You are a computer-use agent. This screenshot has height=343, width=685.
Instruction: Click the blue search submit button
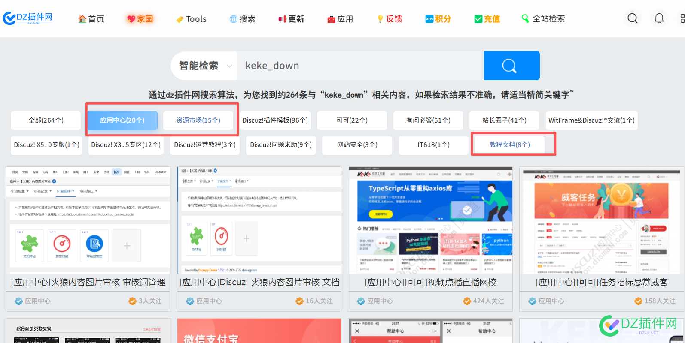511,66
